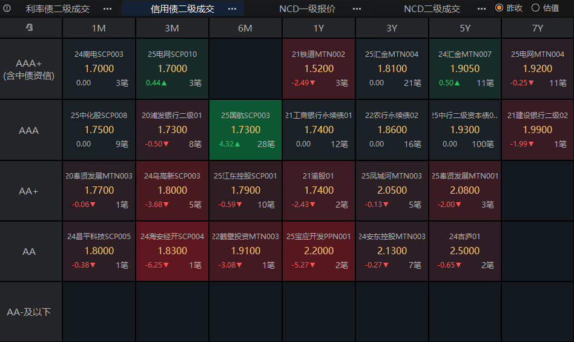
Task: Open the 24南电SCP003 bond cell
Action: 99,69
